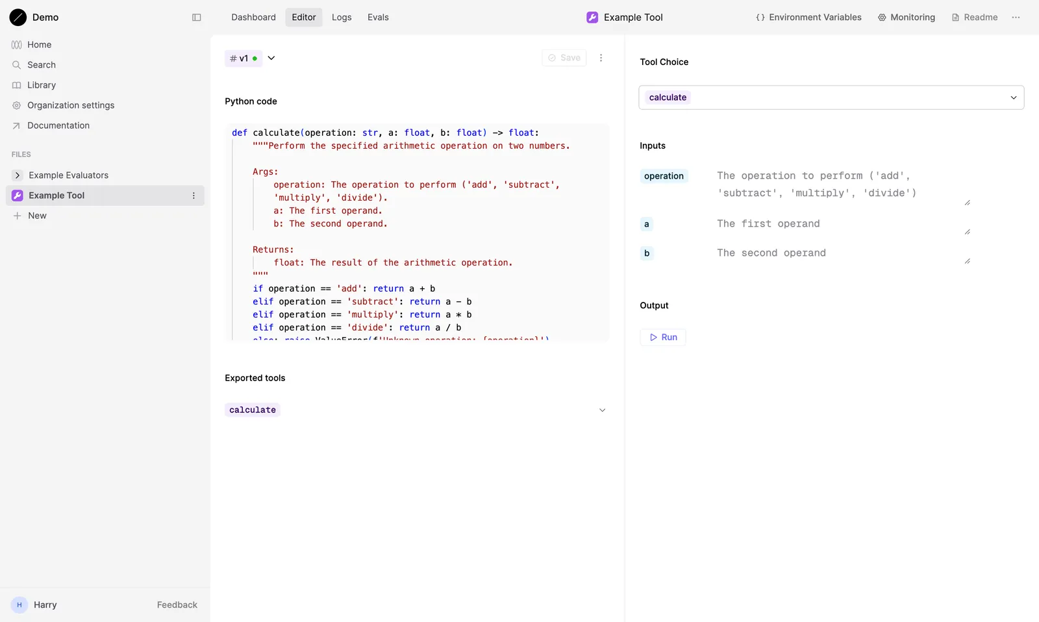Click the purple tool icon in the header title
1039x622 pixels.
(x=592, y=18)
